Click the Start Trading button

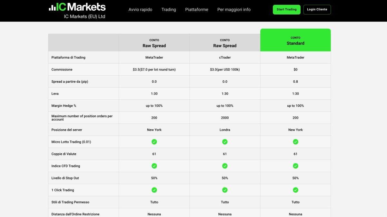(286, 10)
